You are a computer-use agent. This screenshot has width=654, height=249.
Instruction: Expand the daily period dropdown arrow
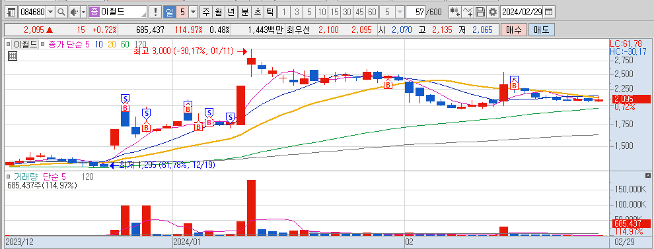tap(193, 12)
